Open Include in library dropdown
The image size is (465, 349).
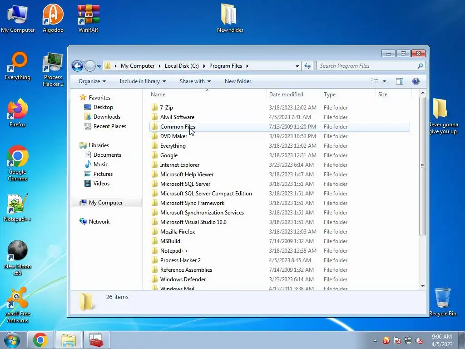coord(143,81)
